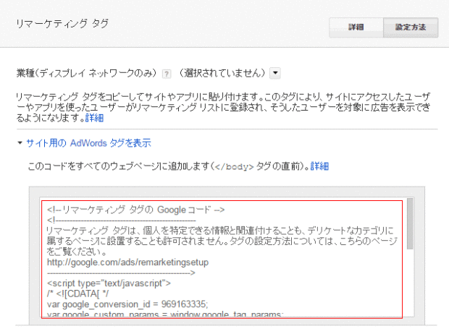Click the リマーケティング タグ page heading
This screenshot has height=334, width=449.
click(x=62, y=24)
